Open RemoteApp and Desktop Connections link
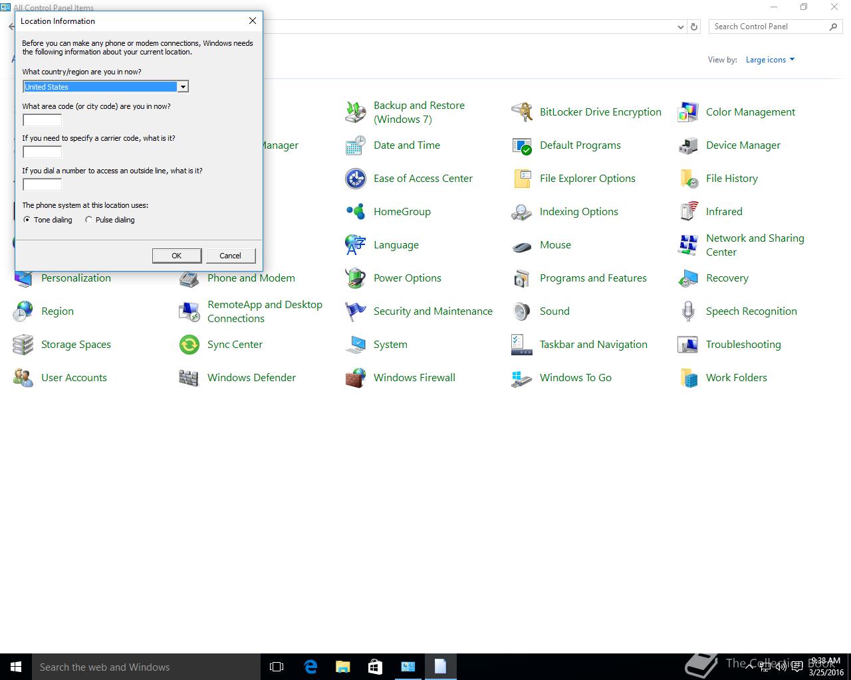Image resolution: width=851 pixels, height=680 pixels. click(x=265, y=311)
